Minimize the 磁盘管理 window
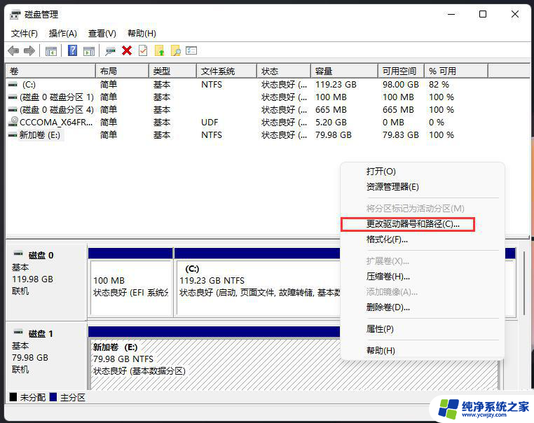Screen dimensions: 534x423 point(451,14)
